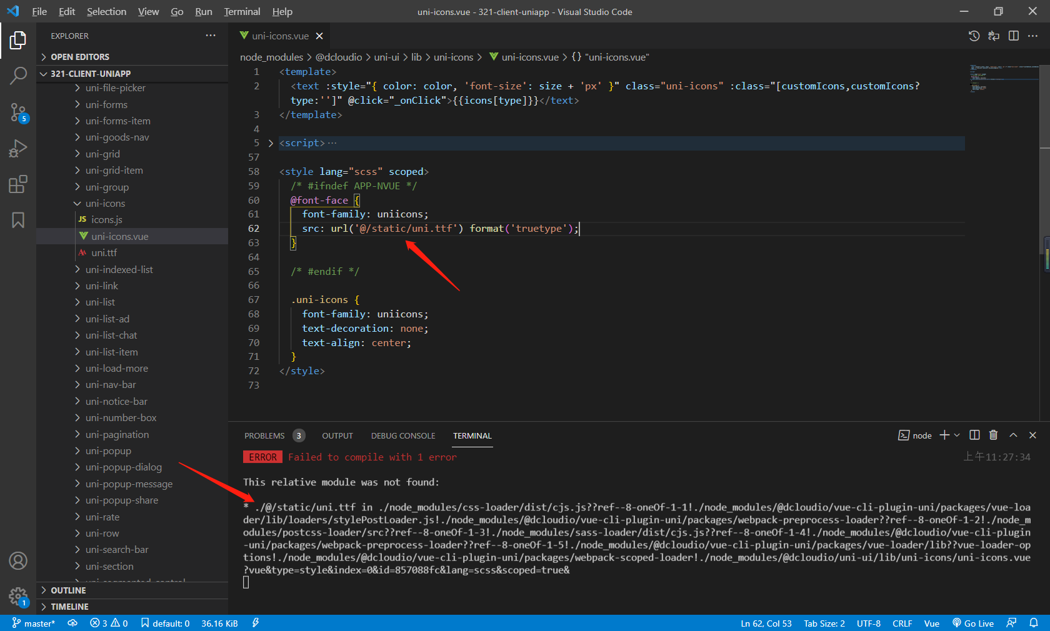This screenshot has width=1050, height=631.
Task: Open the Search view in activity bar
Action: coord(18,76)
